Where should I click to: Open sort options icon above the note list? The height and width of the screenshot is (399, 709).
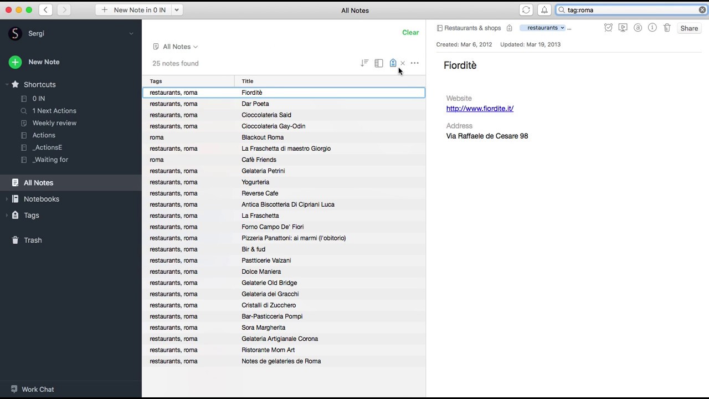click(364, 63)
